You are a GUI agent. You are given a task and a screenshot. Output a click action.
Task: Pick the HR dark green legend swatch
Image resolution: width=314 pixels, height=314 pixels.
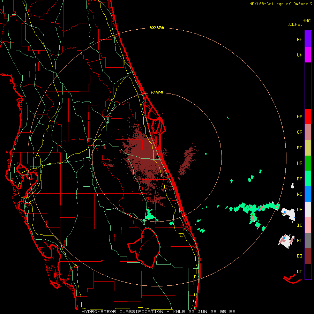pyautogui.click(x=308, y=163)
